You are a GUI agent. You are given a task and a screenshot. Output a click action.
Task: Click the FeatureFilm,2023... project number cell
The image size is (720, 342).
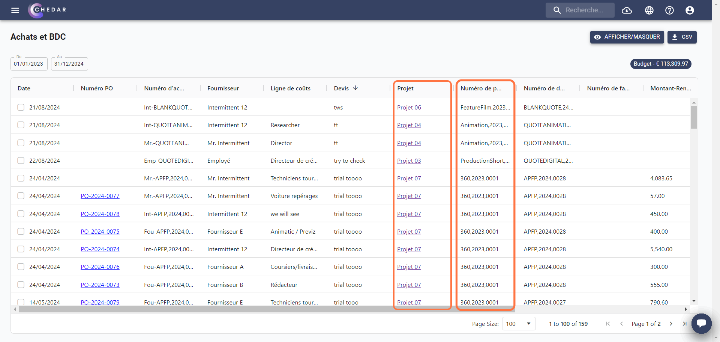point(485,107)
